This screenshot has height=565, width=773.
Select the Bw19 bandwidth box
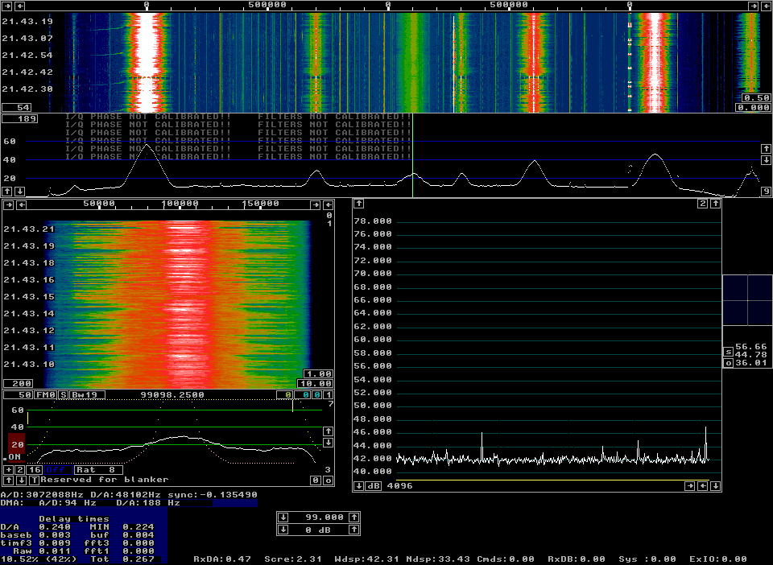tap(87, 395)
